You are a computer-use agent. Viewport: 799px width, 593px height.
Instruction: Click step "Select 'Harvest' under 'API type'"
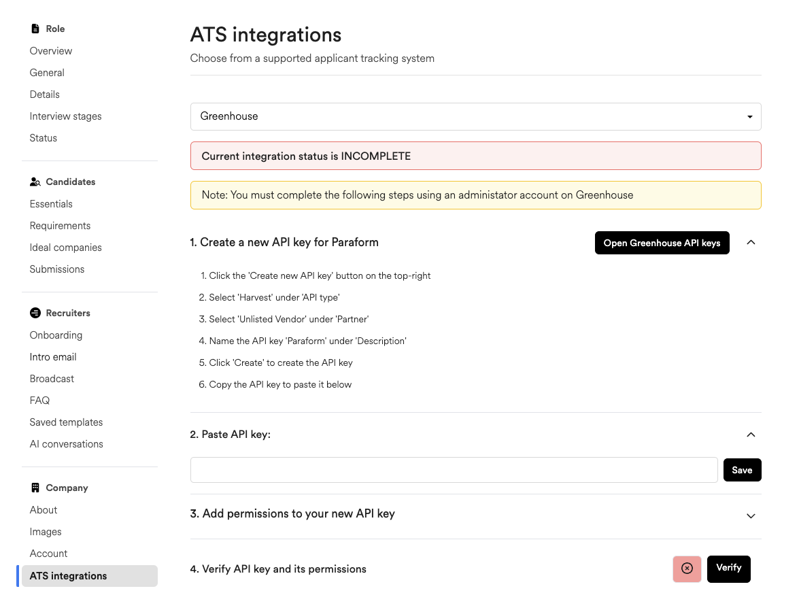(x=269, y=297)
